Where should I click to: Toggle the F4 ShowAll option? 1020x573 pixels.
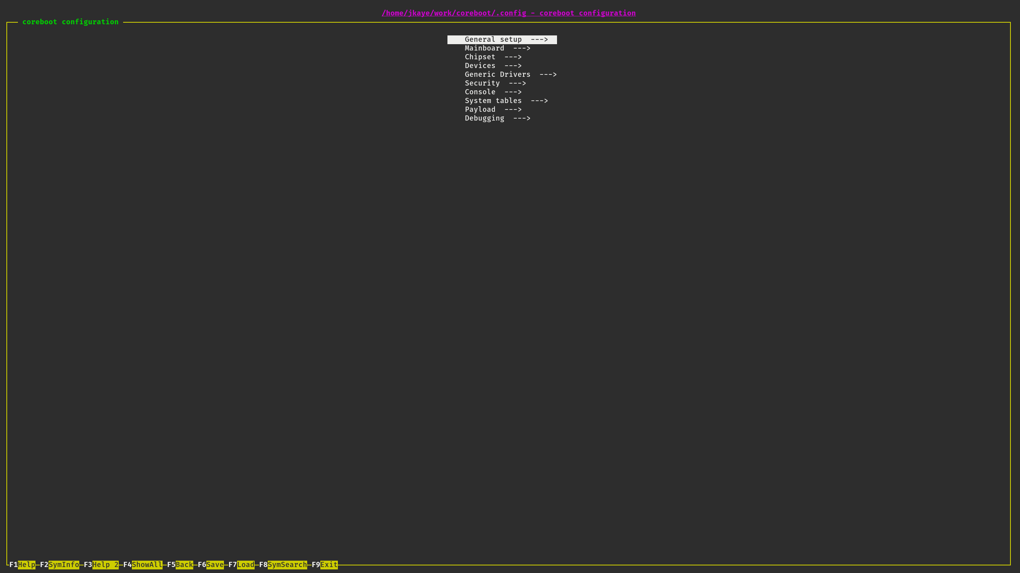[143, 565]
